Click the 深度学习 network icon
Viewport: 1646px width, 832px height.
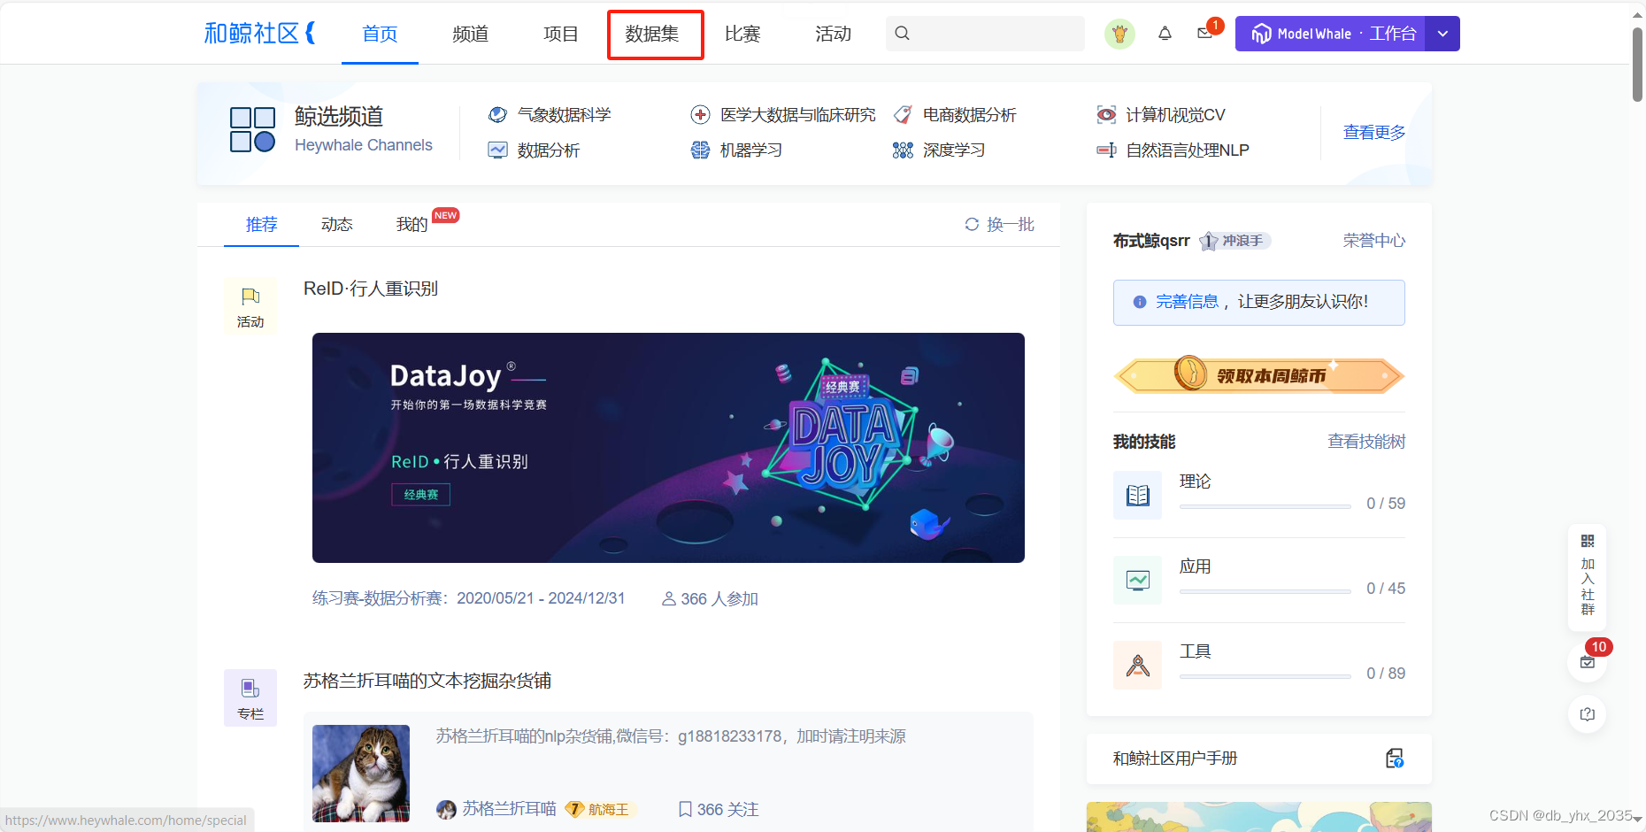[903, 150]
